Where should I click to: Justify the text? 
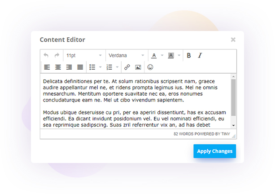click(x=80, y=67)
